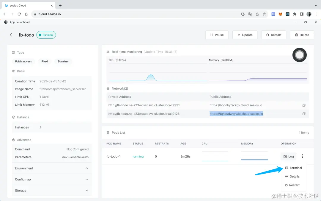Viewport: 321px width, 201px height.
Task: Choose Terminal from the pod menu
Action: click(x=293, y=168)
